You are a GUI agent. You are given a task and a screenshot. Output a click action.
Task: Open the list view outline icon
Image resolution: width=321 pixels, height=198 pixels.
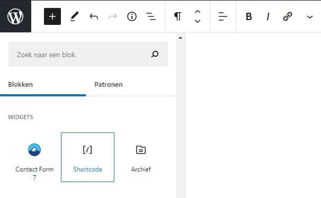click(151, 16)
